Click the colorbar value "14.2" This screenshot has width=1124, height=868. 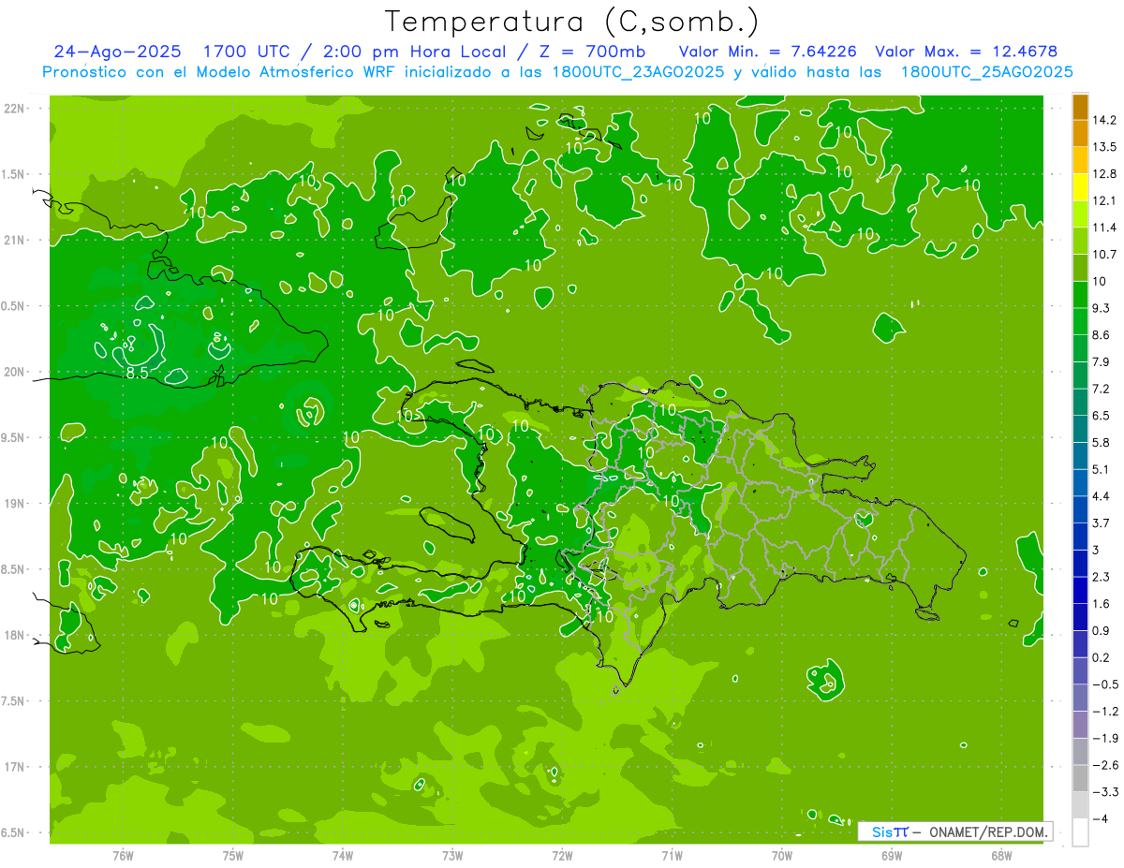1104,120
